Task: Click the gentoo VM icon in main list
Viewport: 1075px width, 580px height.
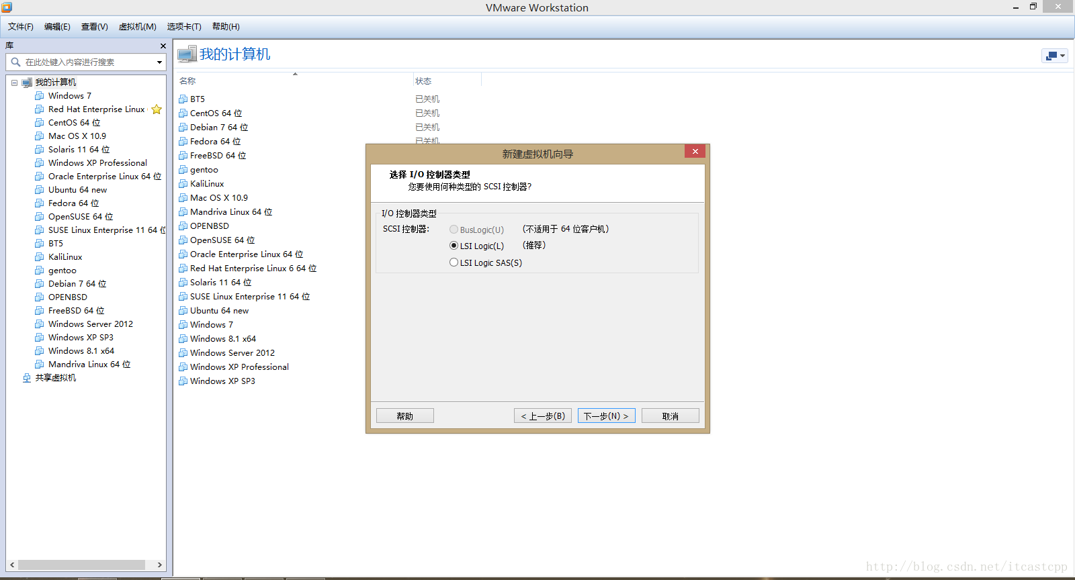Action: [183, 170]
